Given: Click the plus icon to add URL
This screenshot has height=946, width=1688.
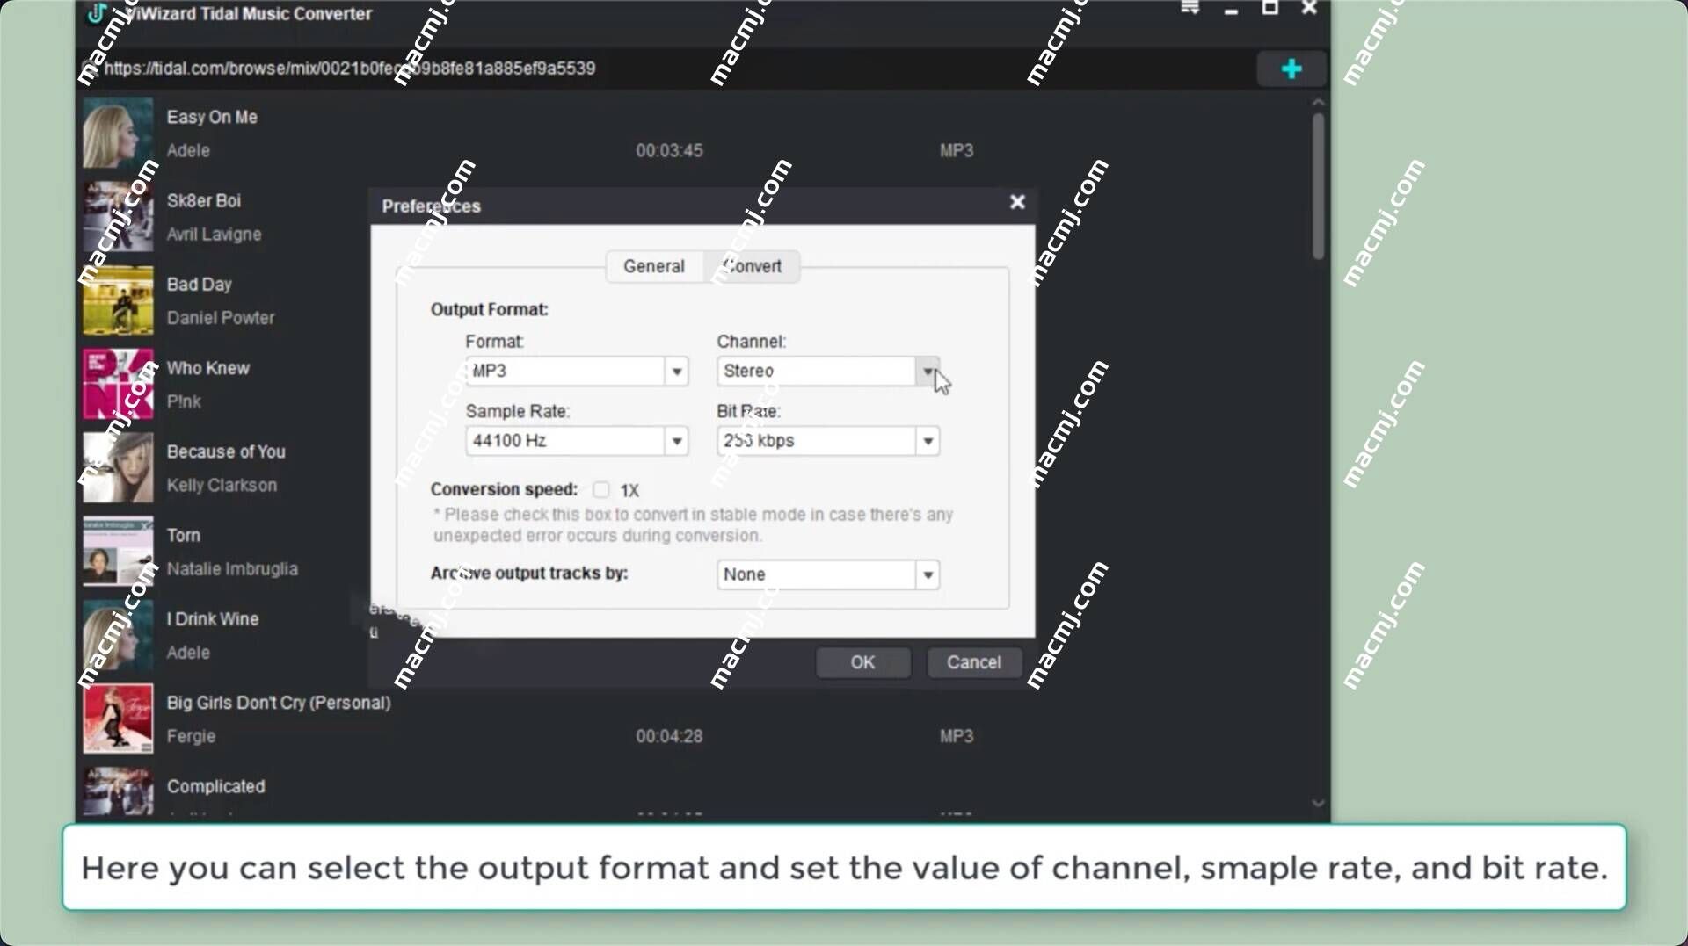Looking at the screenshot, I should tap(1291, 69).
